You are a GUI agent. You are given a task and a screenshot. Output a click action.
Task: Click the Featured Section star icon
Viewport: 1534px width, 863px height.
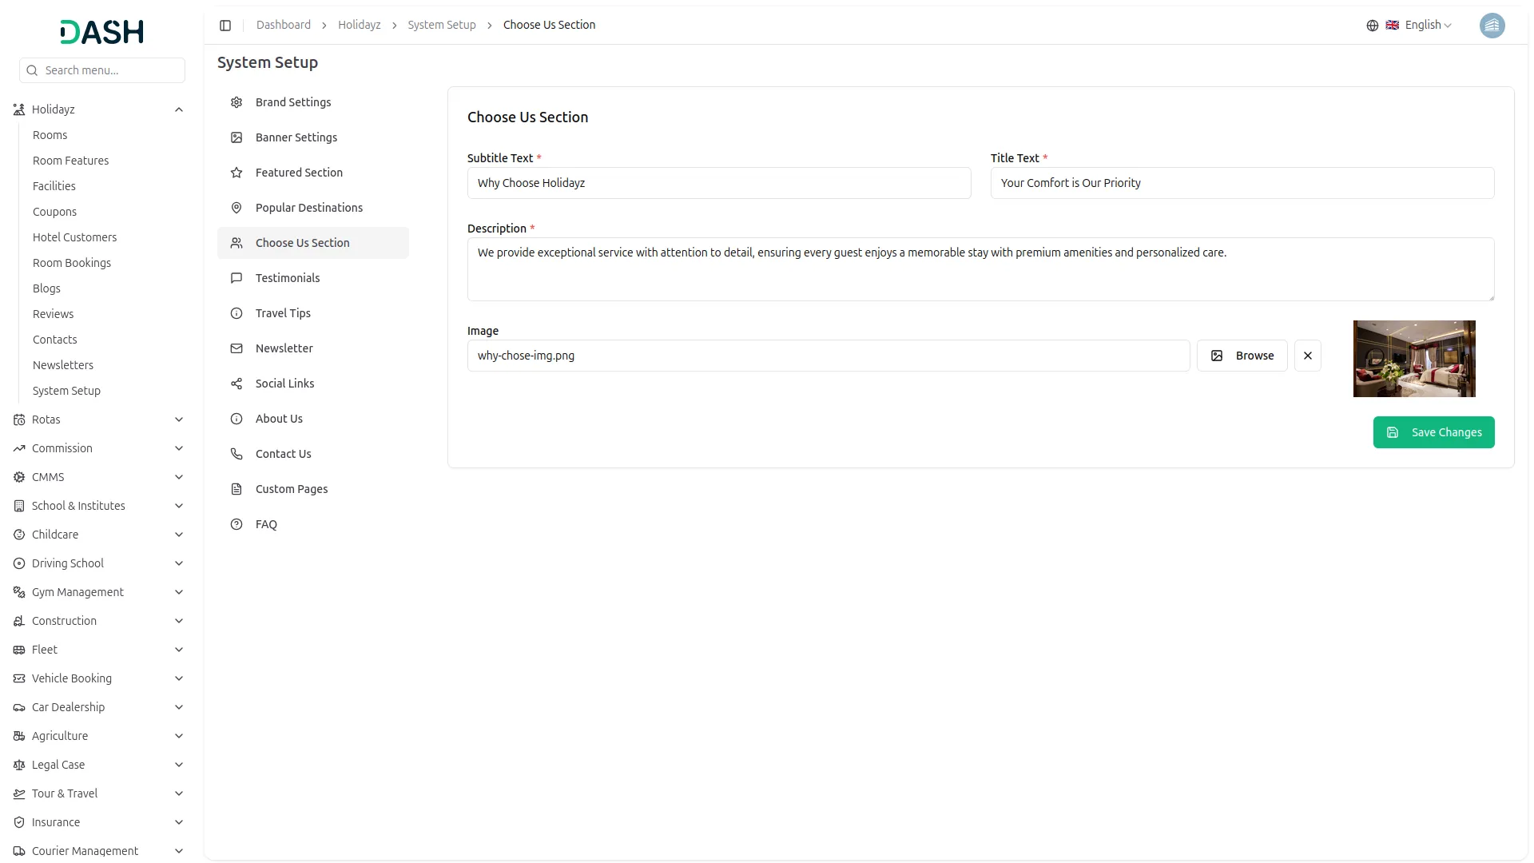tap(236, 173)
